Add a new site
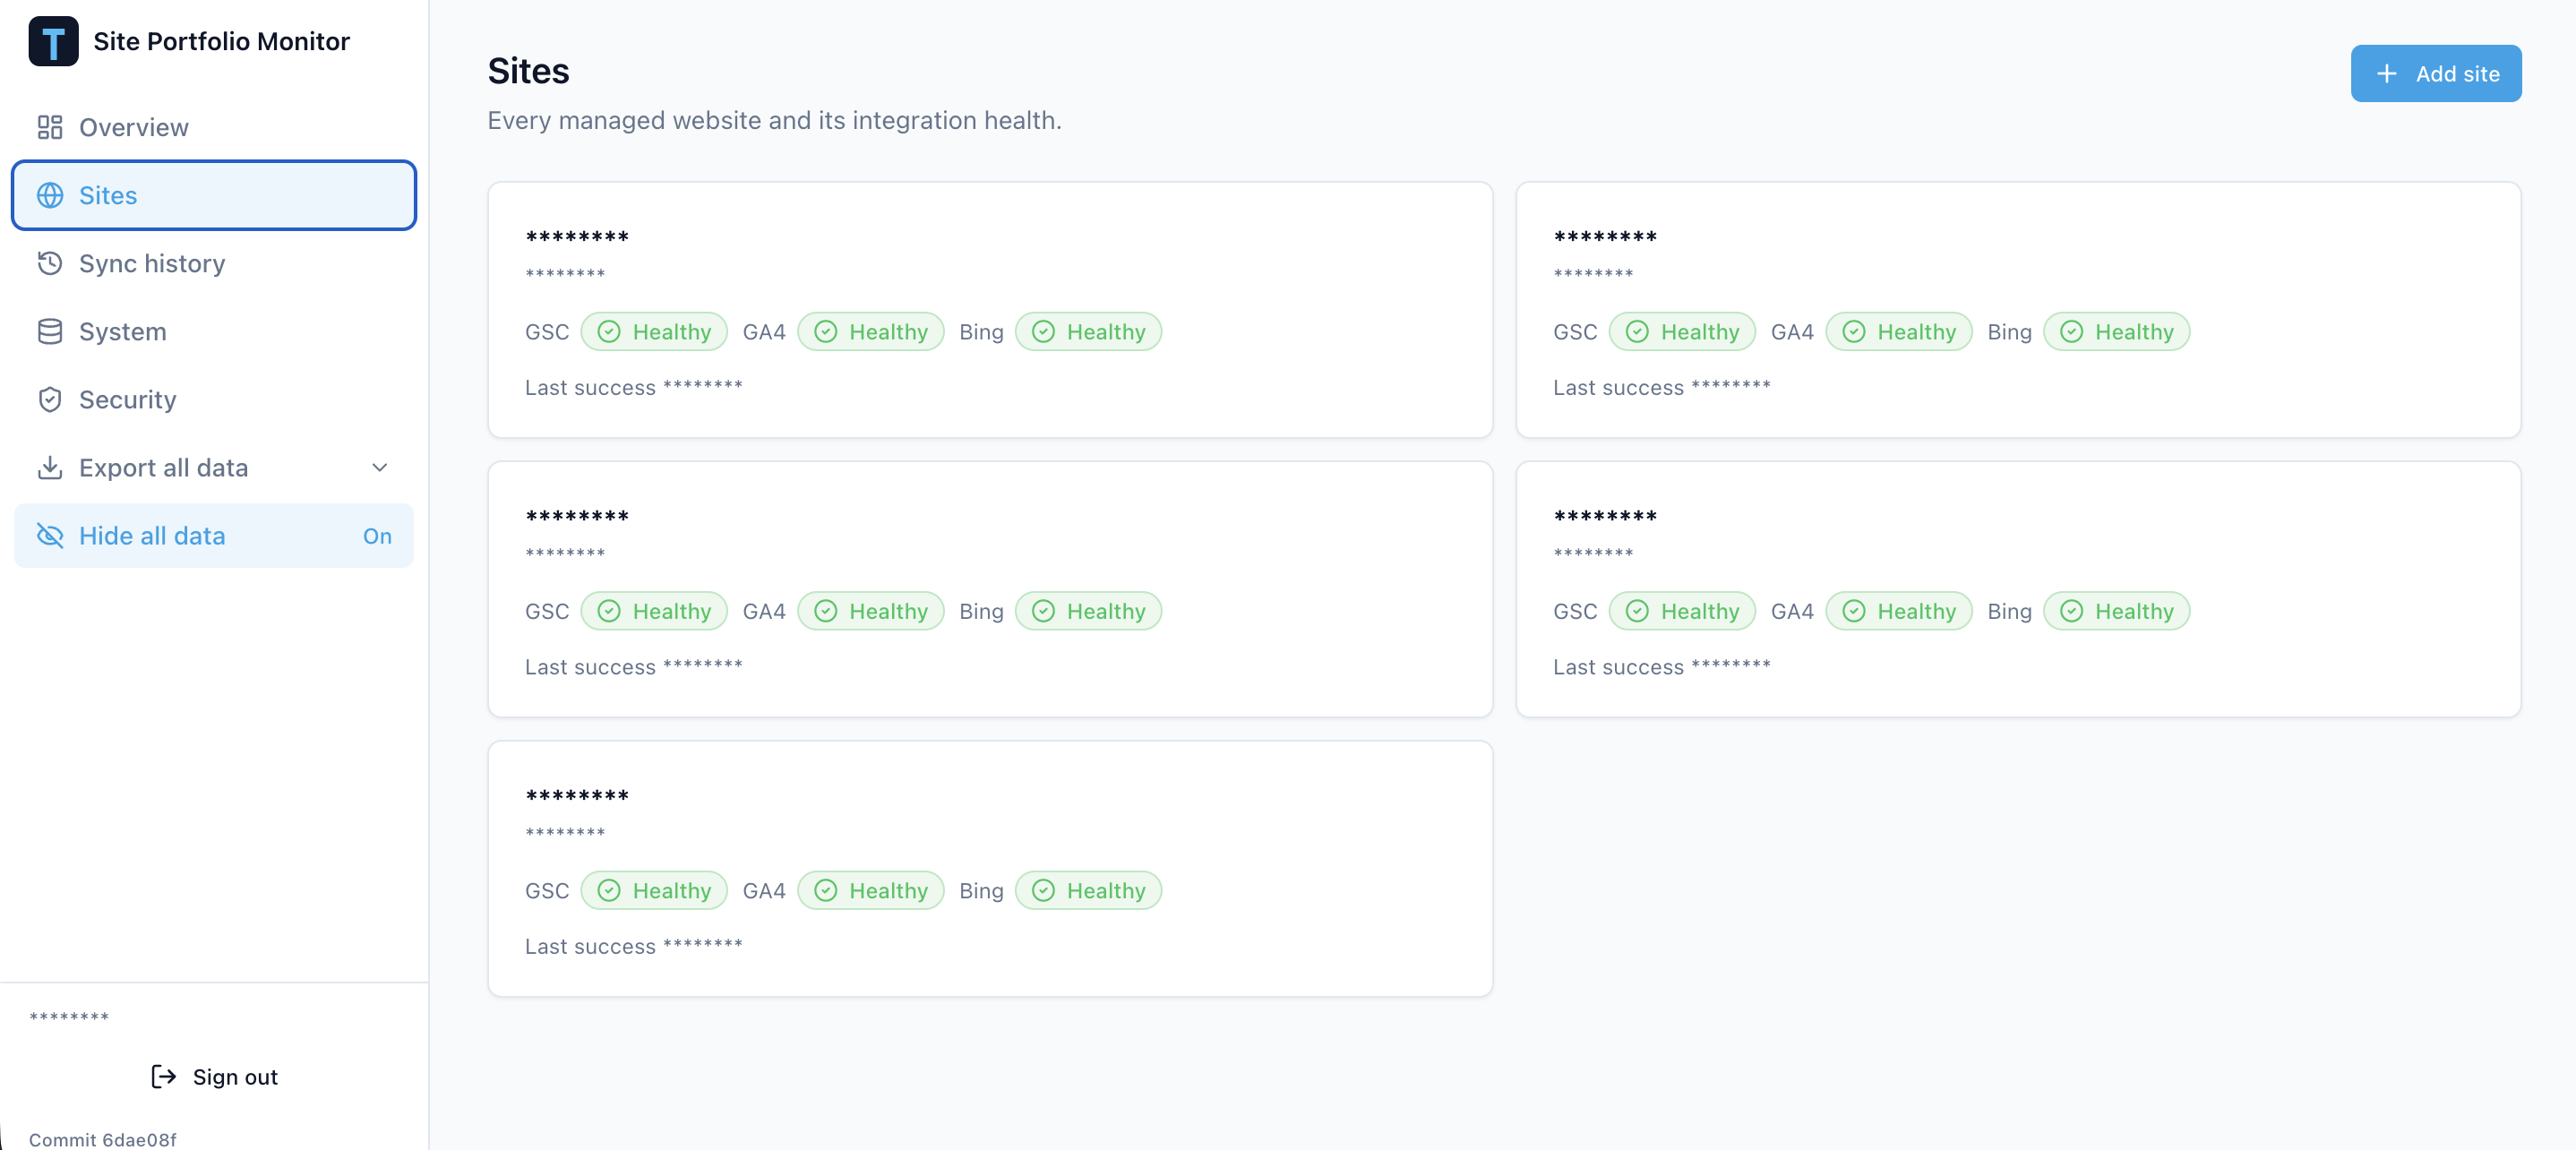The image size is (2576, 1150). pos(2436,73)
